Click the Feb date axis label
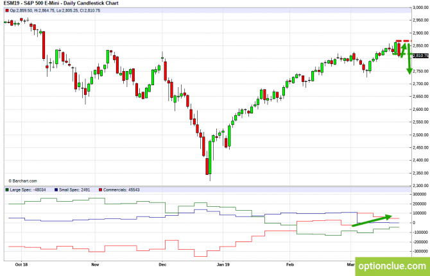430x276 pixels. tap(290, 264)
